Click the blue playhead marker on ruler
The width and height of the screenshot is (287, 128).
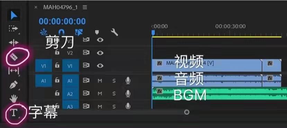pos(153,33)
